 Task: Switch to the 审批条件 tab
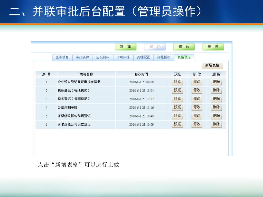[x=82, y=57]
